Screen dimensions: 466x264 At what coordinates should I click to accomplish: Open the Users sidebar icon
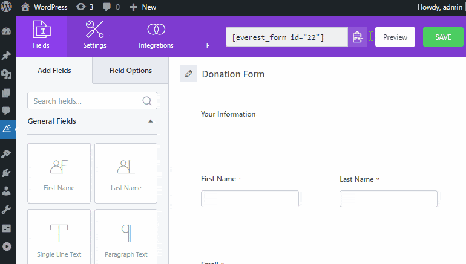point(6,191)
